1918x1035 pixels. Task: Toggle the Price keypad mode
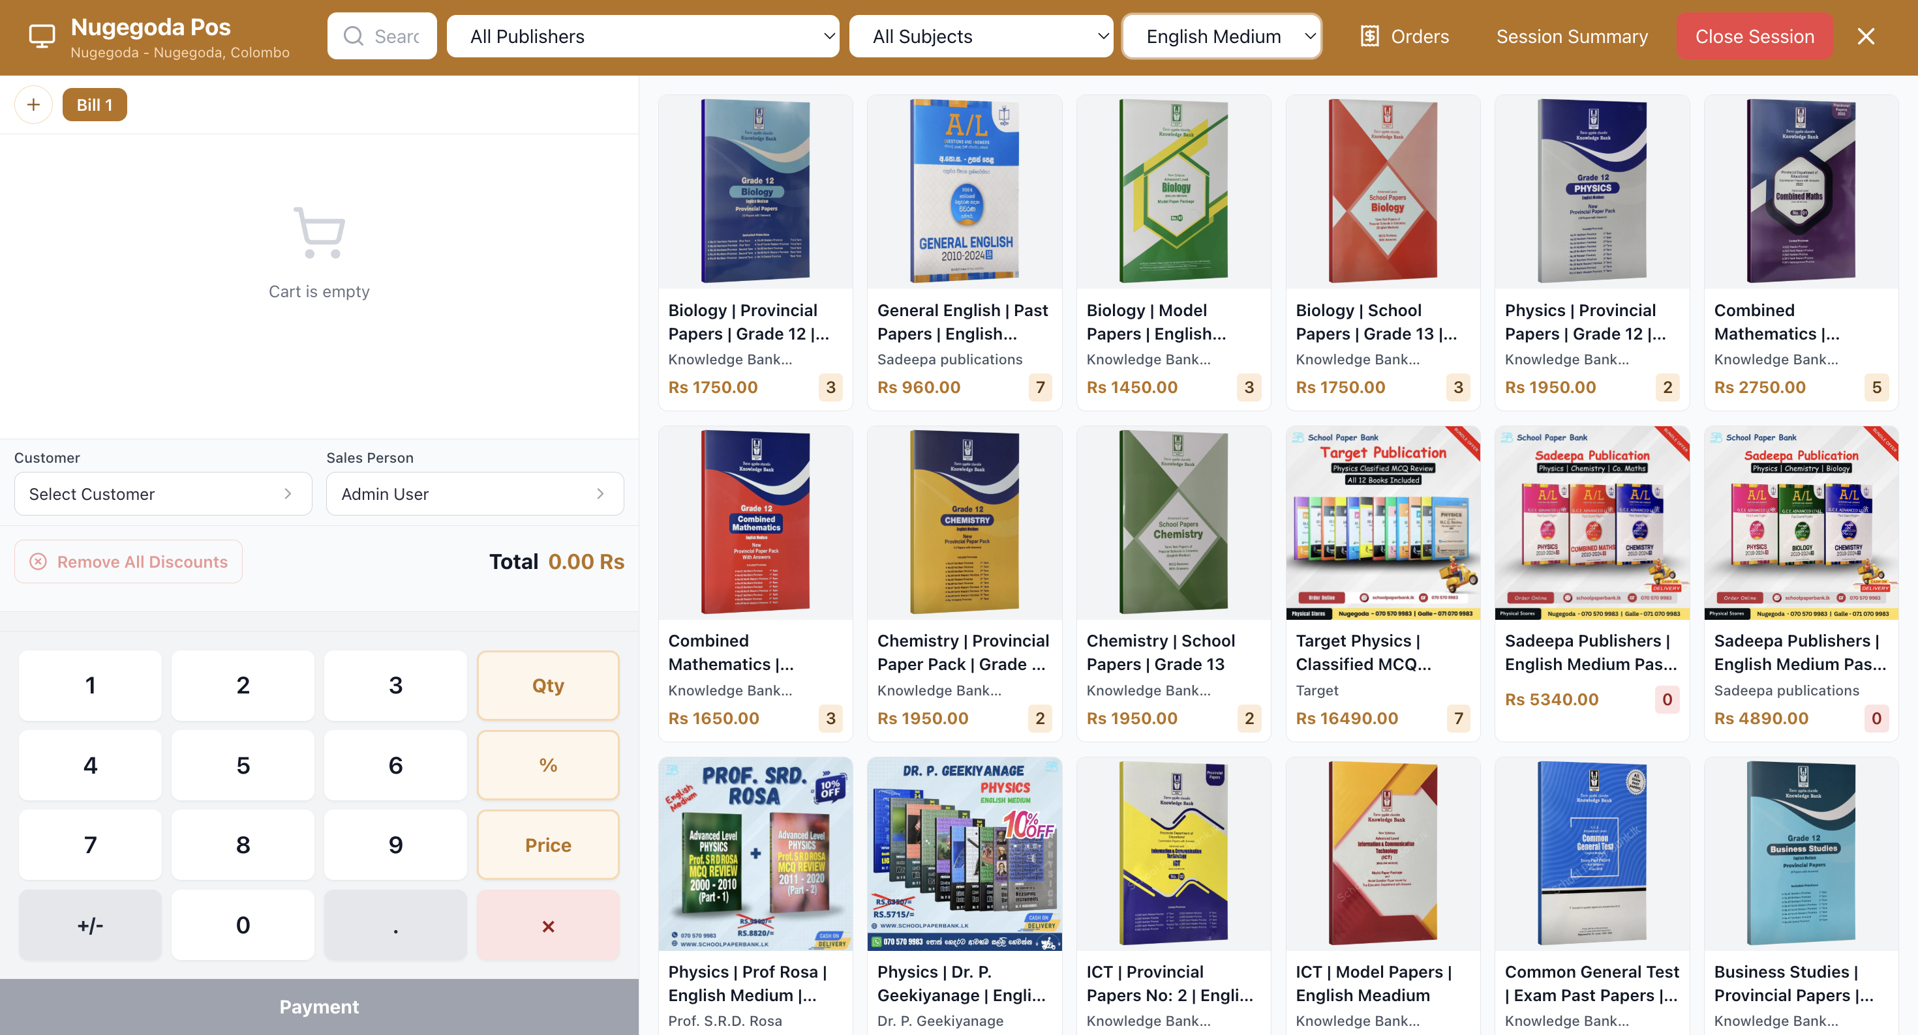pyautogui.click(x=547, y=845)
